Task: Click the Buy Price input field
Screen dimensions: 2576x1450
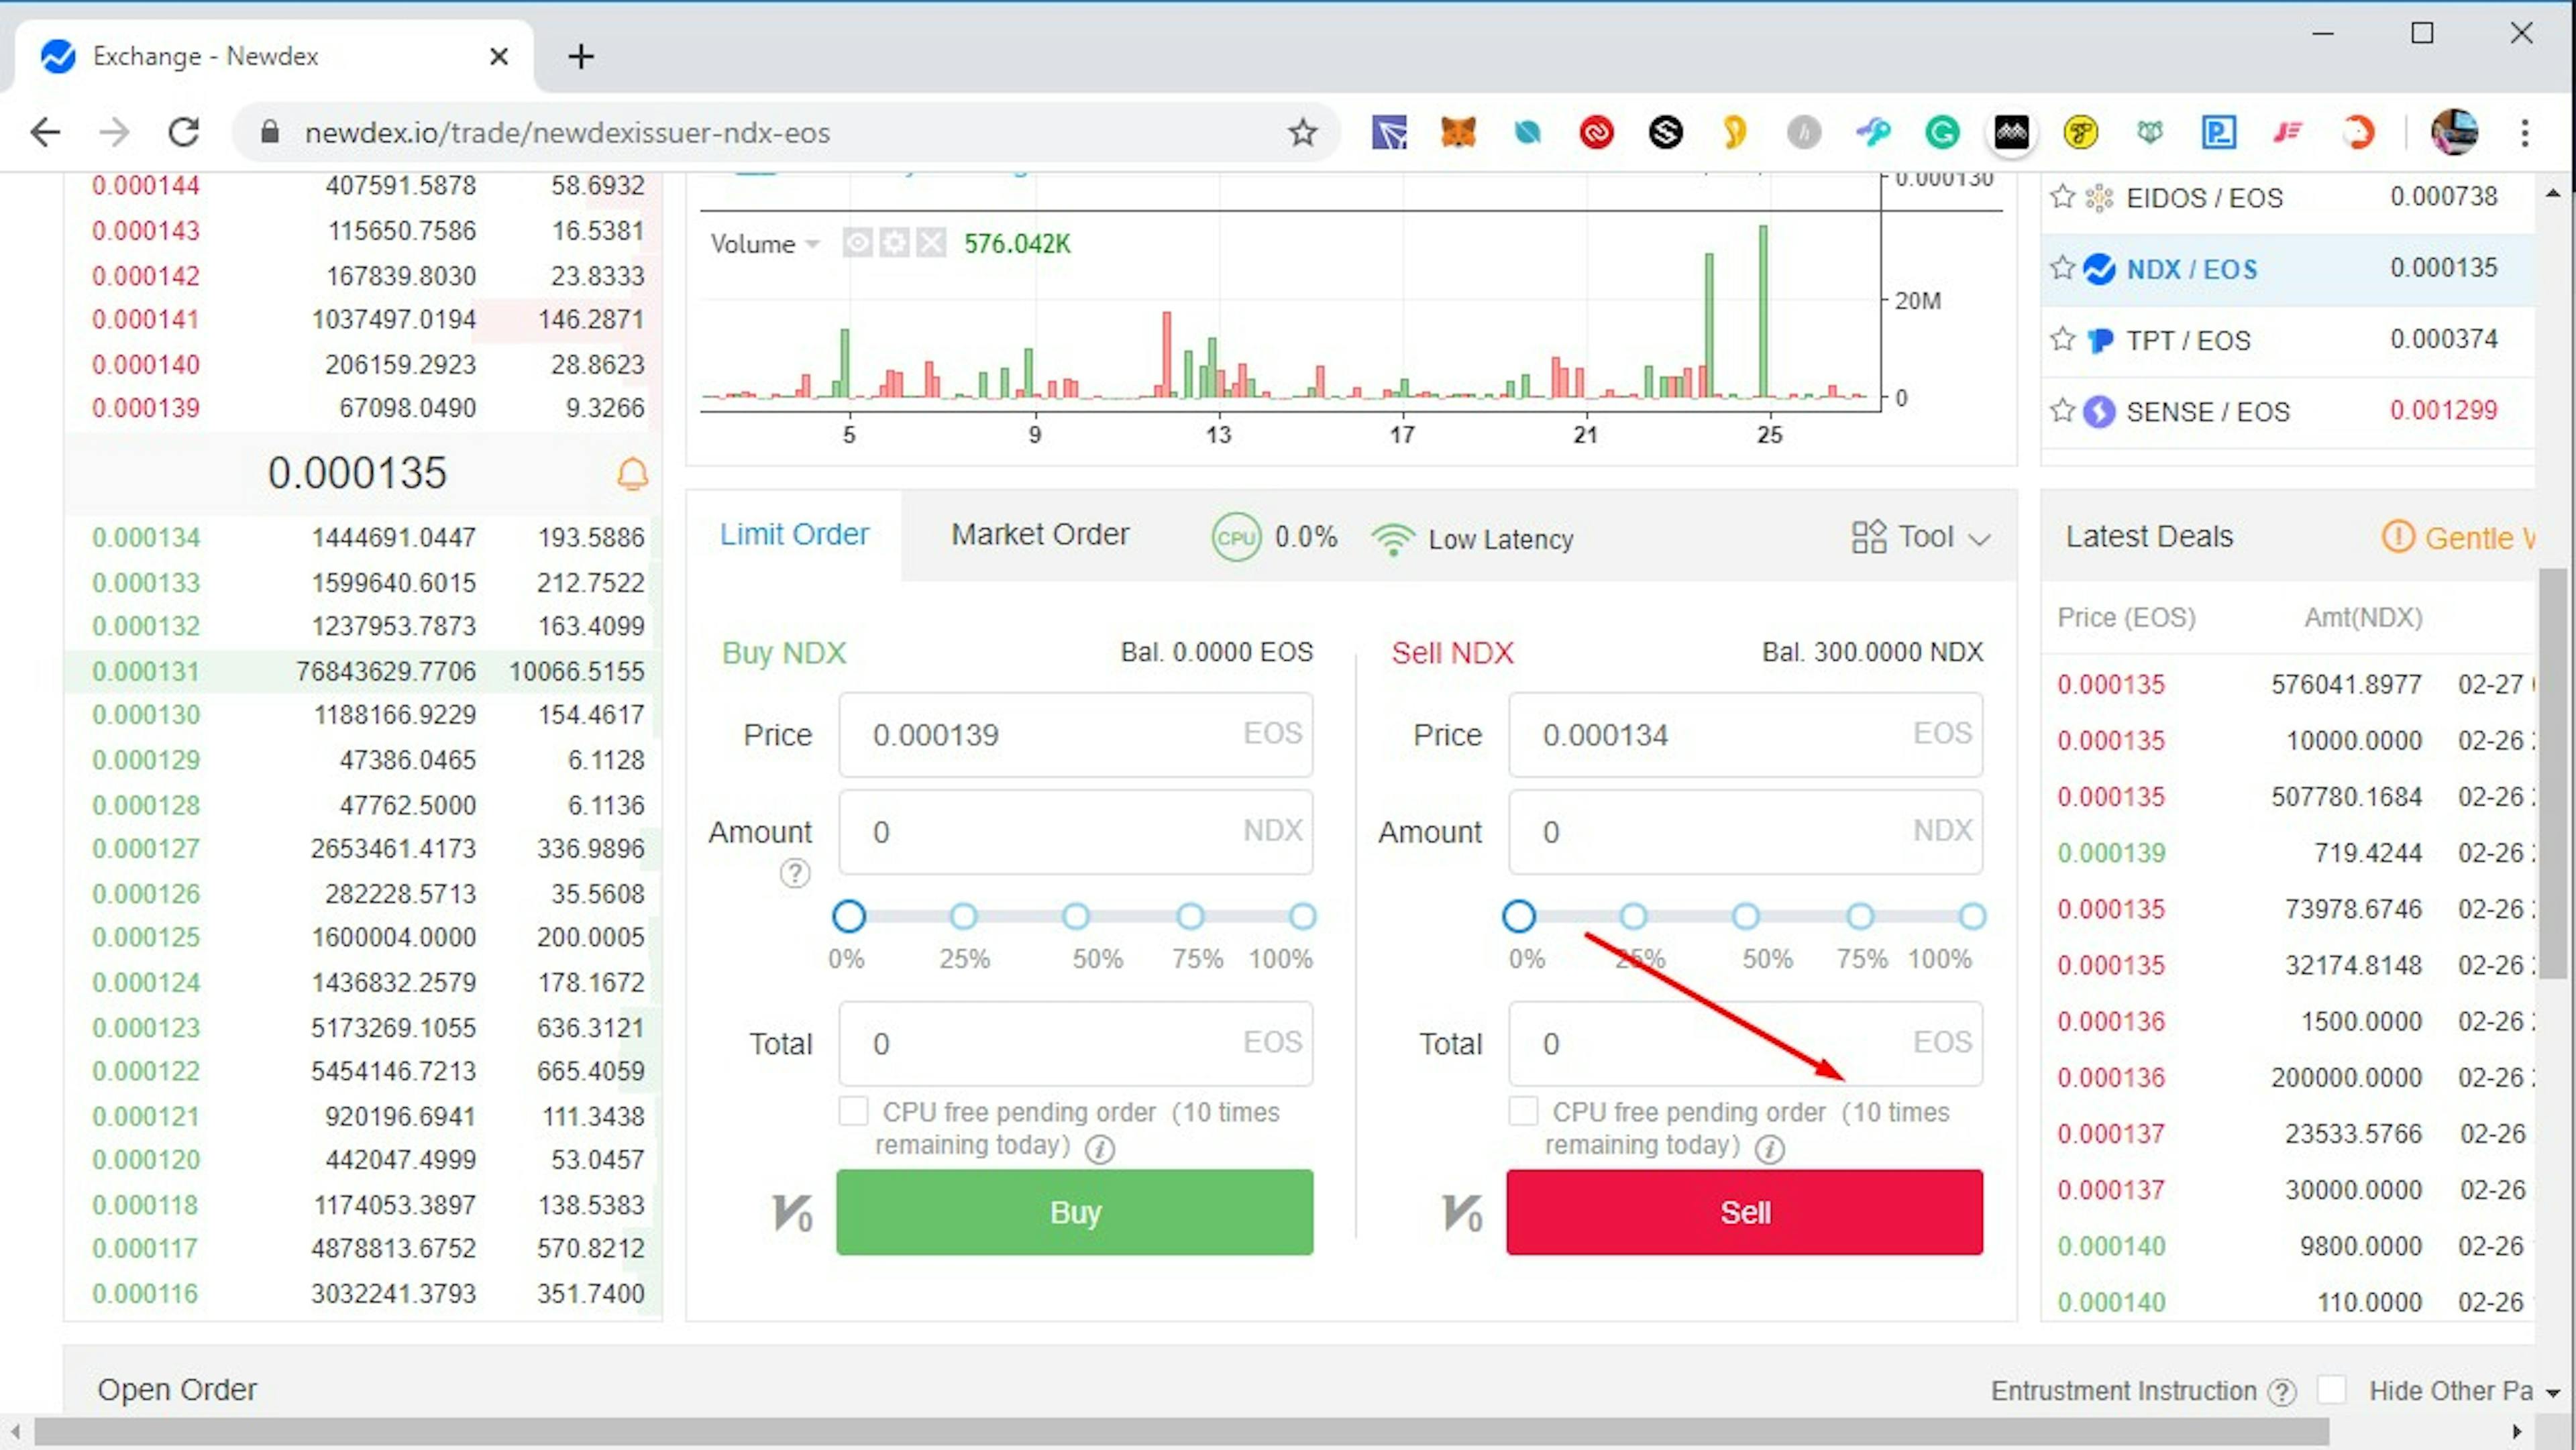Action: coord(1075,735)
